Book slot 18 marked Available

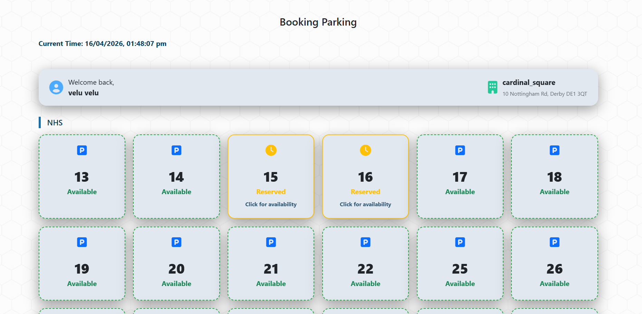[554, 177]
